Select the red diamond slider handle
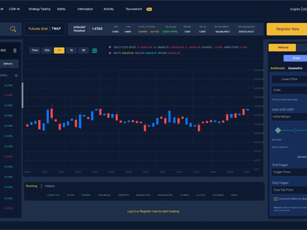 coord(278,130)
